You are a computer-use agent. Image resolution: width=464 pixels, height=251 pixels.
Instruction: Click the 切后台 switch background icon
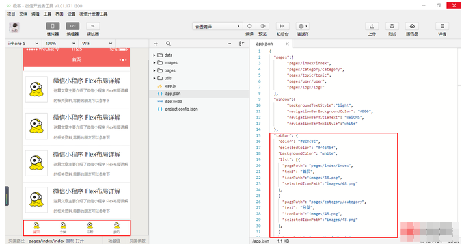tap(282, 26)
